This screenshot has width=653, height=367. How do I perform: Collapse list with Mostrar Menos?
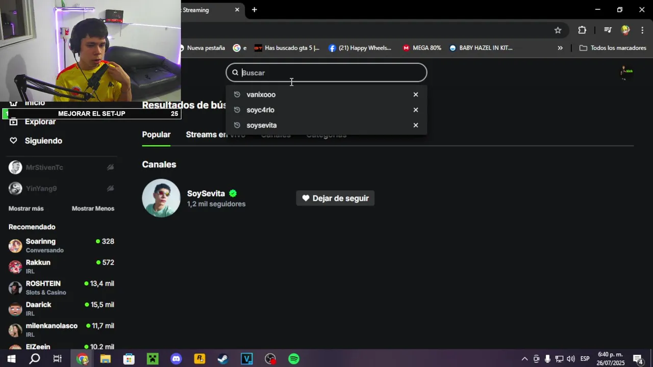(x=93, y=208)
